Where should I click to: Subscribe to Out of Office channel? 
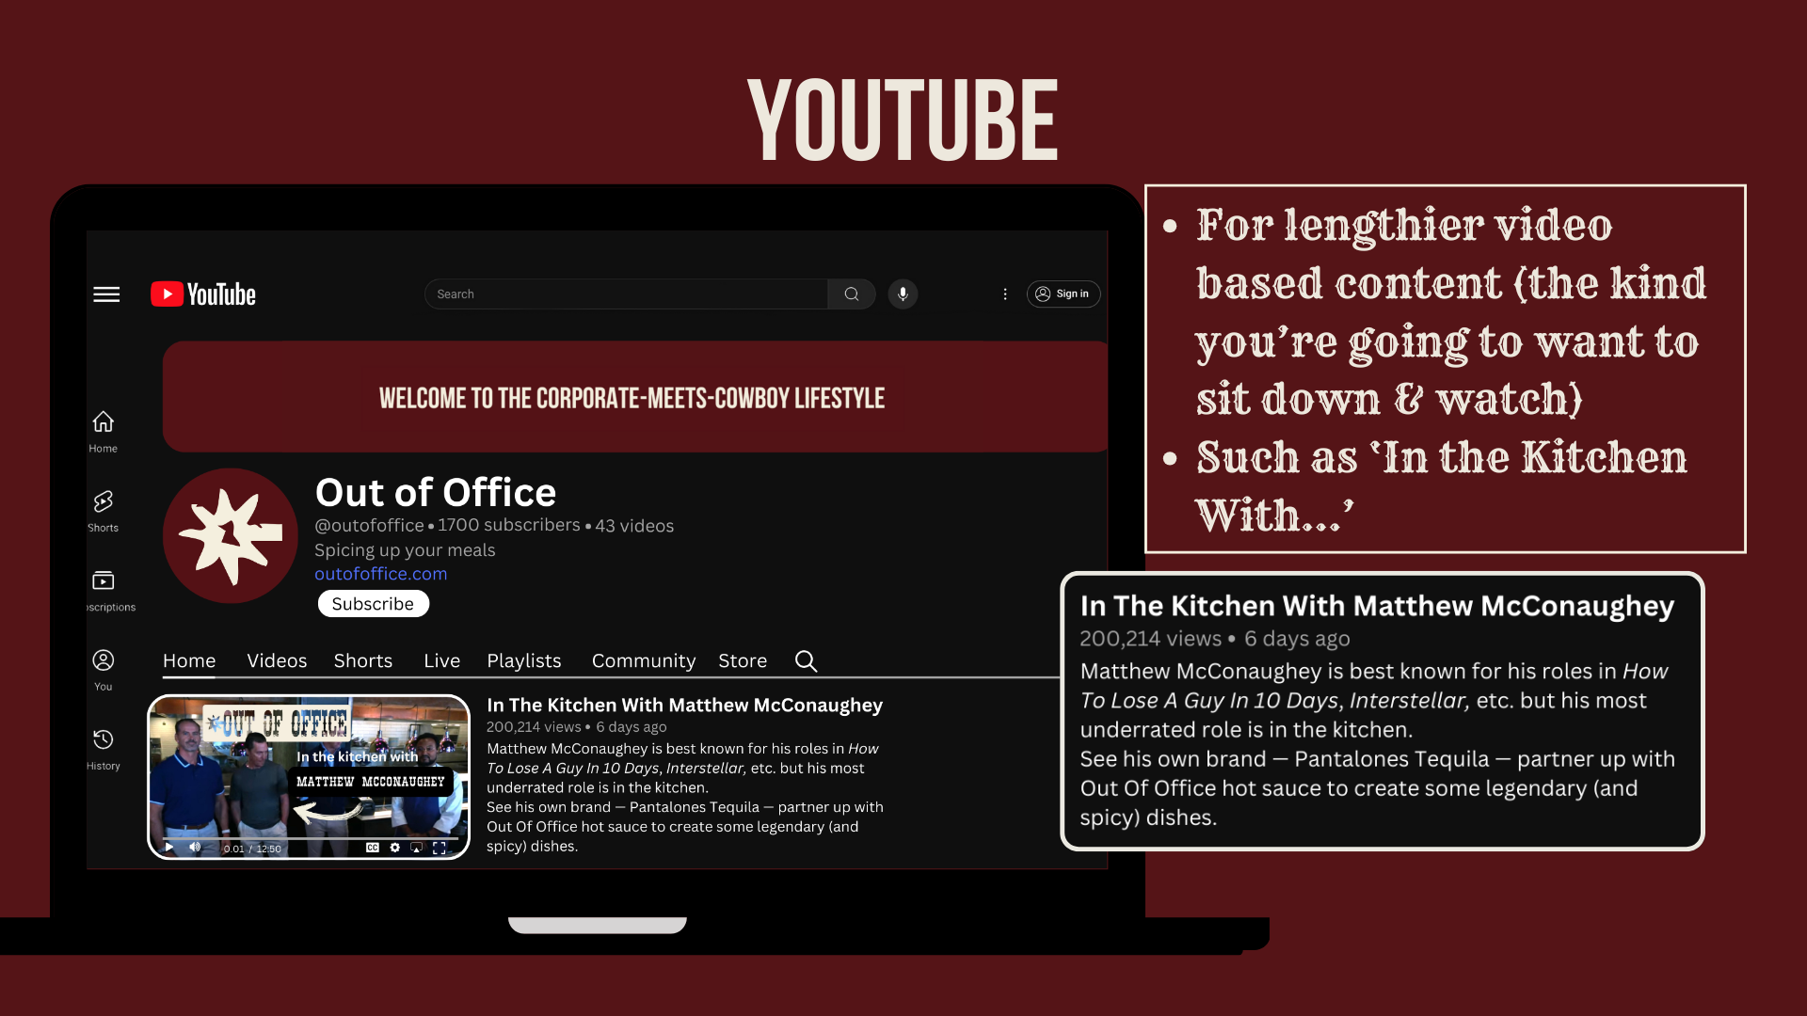point(373,604)
